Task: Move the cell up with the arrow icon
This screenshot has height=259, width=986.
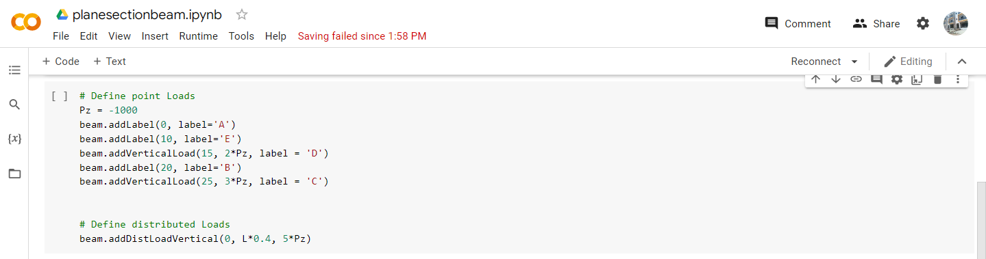Action: pos(815,79)
